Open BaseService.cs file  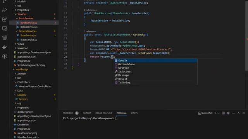[34, 36]
